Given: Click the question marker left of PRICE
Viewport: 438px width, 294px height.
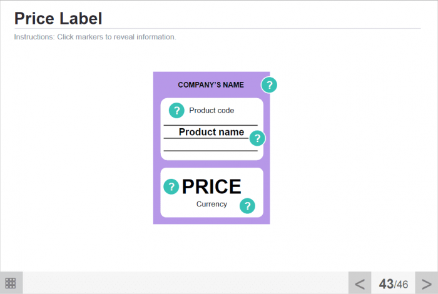Looking at the screenshot, I should tap(171, 186).
